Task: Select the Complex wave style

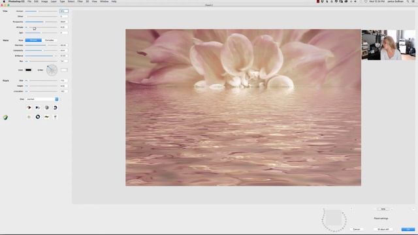Action: (50, 40)
